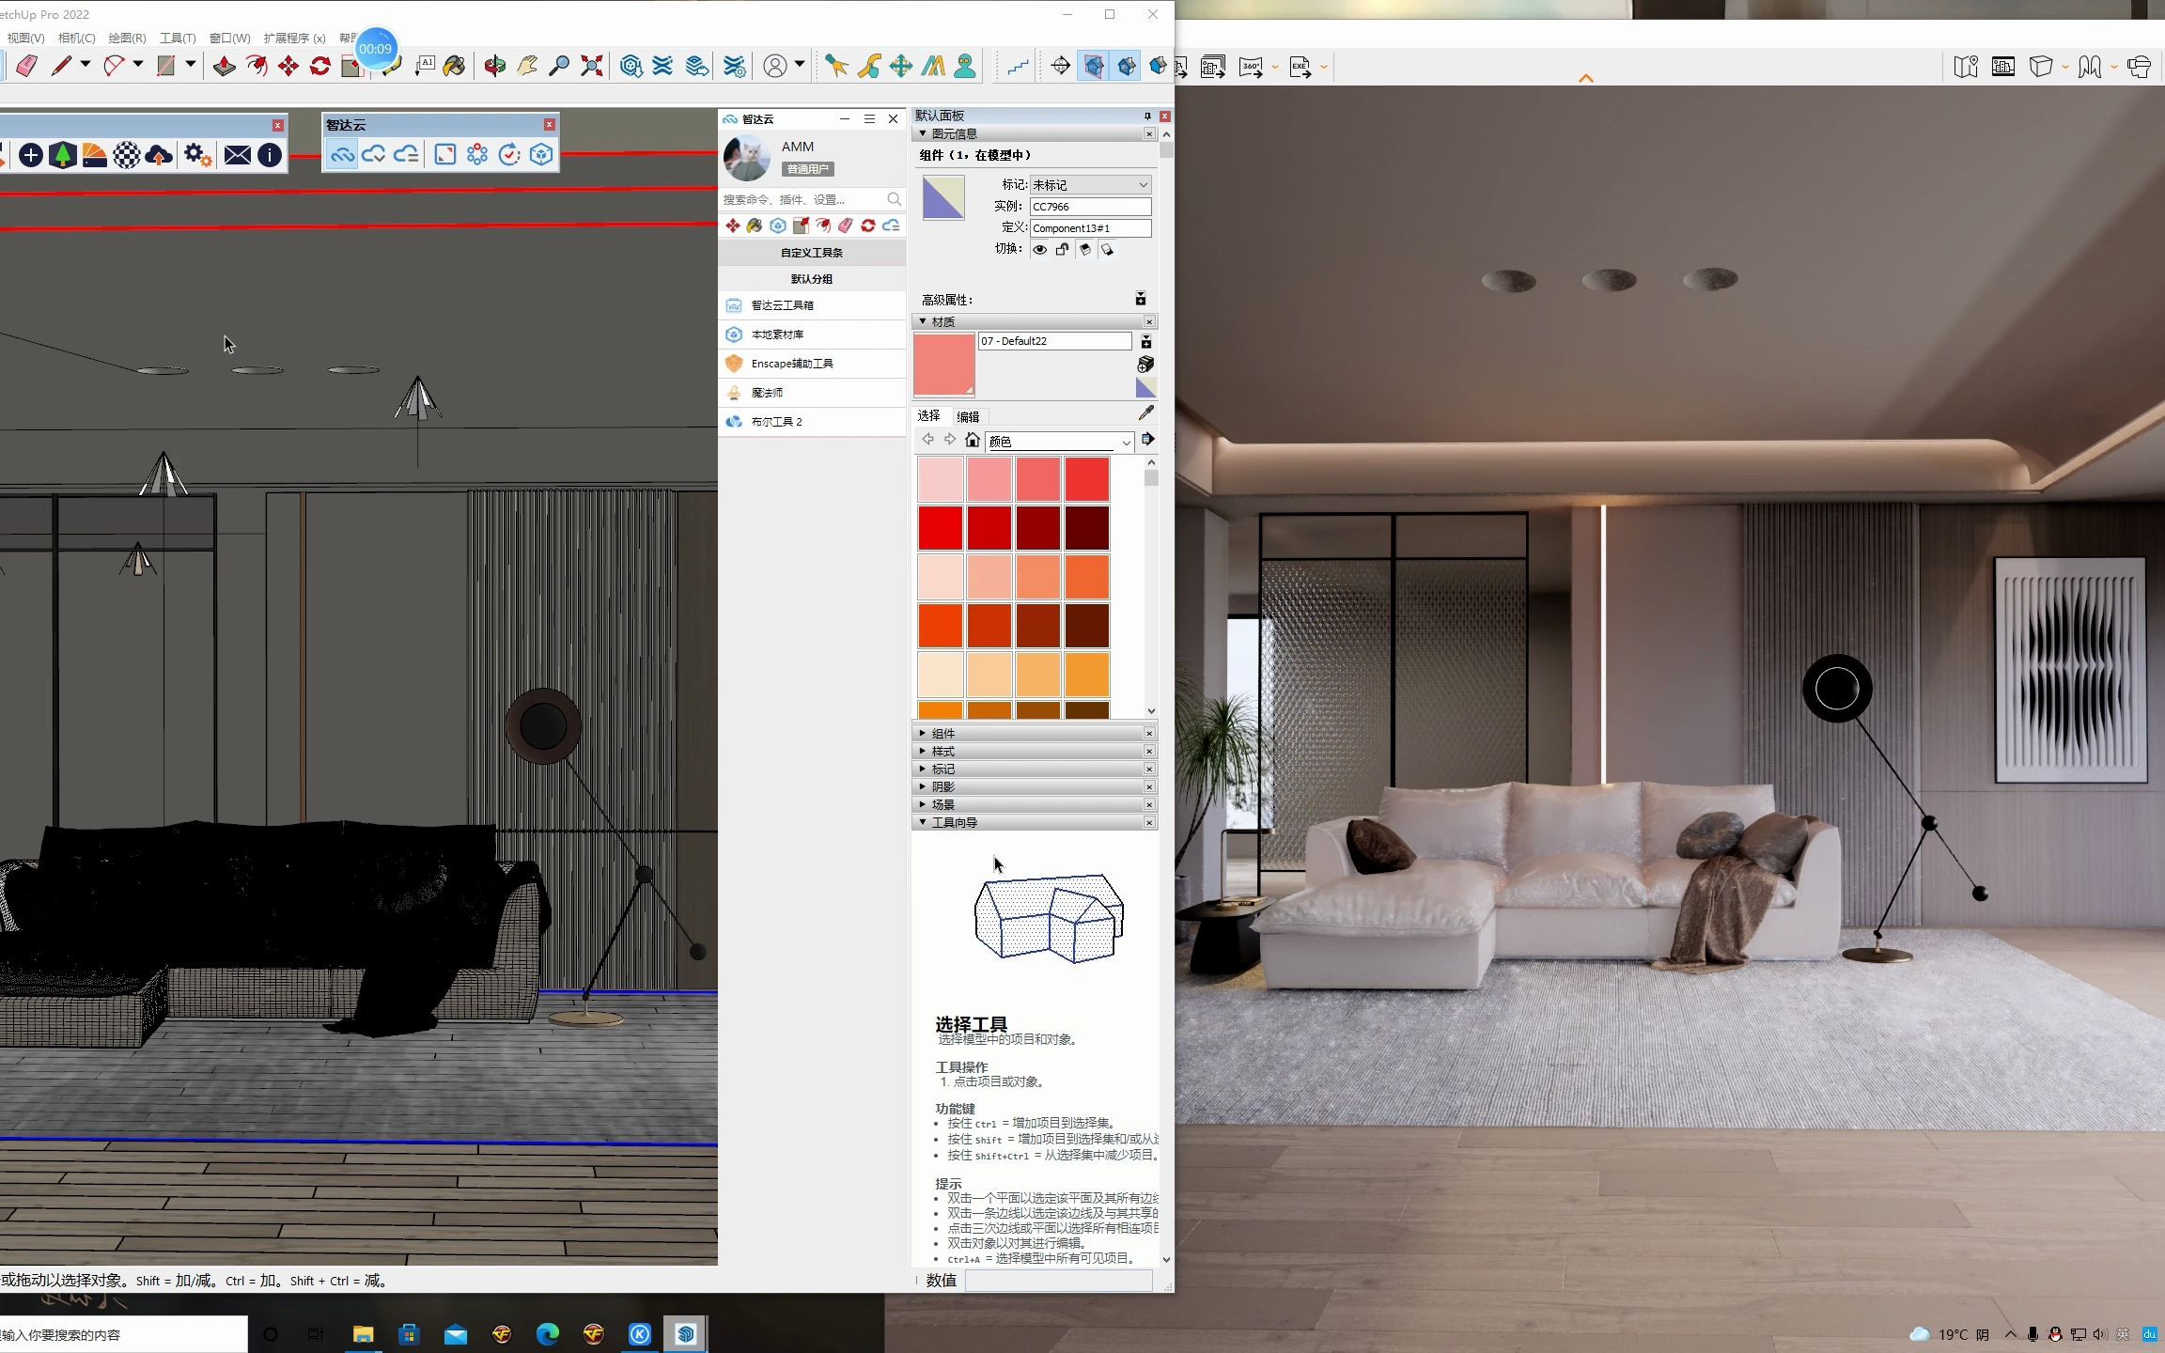The image size is (2165, 1353).
Task: Click the 数值 measurements input box
Action: tap(1058, 1281)
